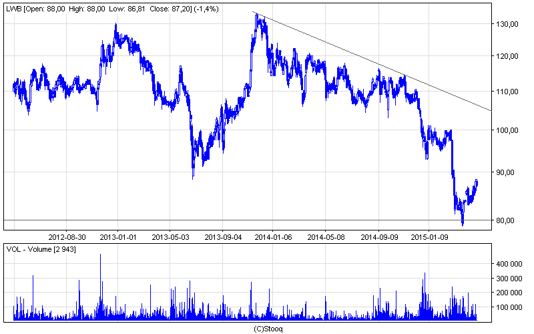Screen dimensions: 534x334
Task: Click the (C)Stooq copyright text
Action: coord(268,329)
